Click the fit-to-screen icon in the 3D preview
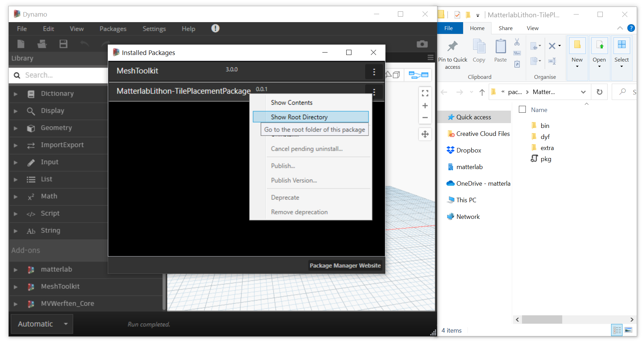This screenshot has width=644, height=344. [x=425, y=93]
